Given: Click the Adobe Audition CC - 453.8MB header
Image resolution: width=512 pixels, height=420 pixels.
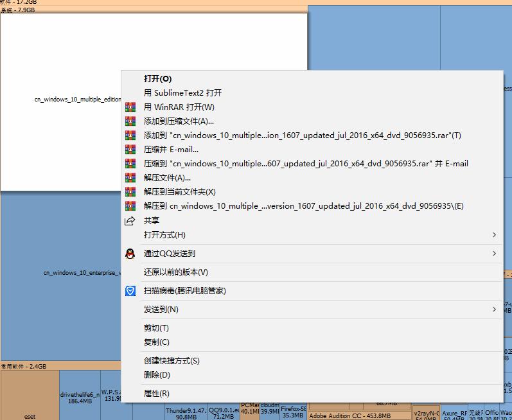Looking at the screenshot, I should point(359,416).
